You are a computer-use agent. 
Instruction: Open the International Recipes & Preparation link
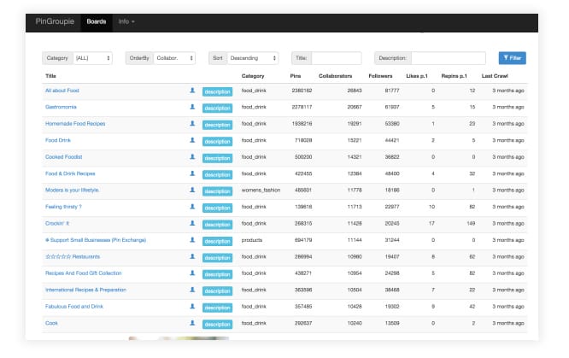point(84,290)
